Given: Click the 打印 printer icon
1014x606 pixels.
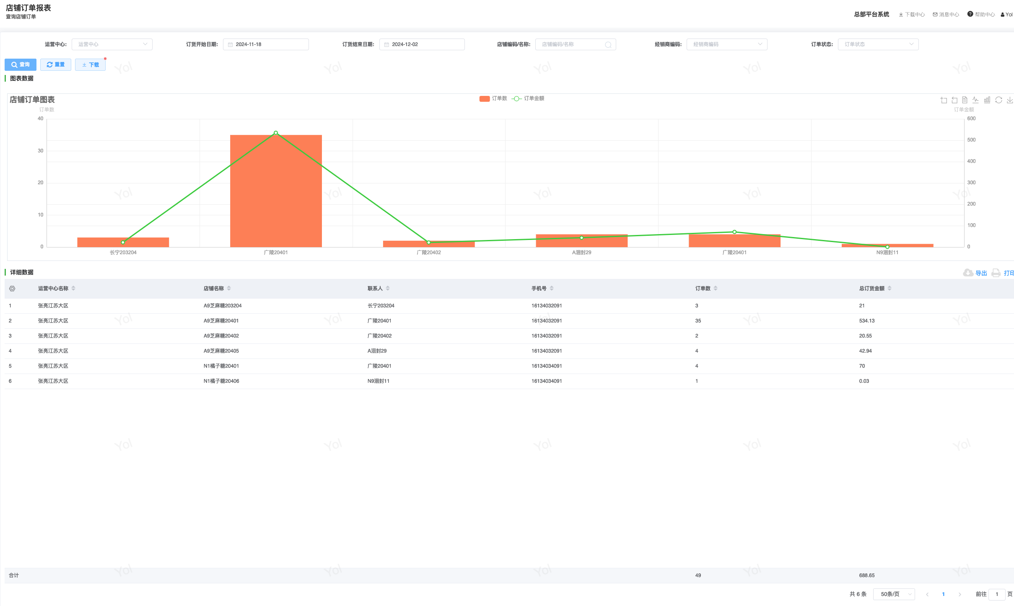Looking at the screenshot, I should [x=996, y=273].
